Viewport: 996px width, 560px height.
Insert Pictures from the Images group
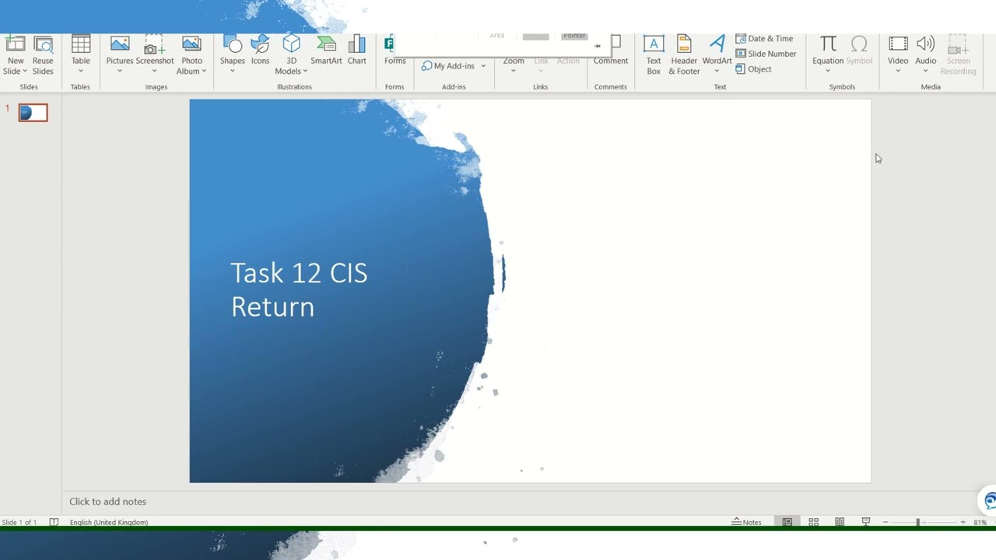point(120,54)
